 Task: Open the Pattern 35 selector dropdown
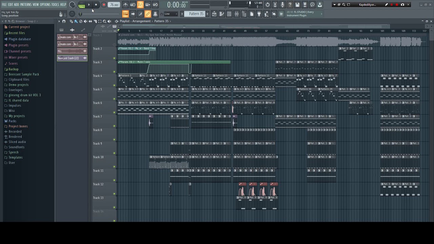(x=196, y=14)
